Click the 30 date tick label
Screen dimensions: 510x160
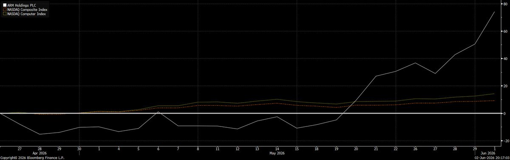[79, 149]
